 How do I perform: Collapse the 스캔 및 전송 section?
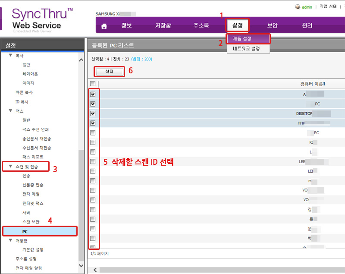tap(10, 166)
